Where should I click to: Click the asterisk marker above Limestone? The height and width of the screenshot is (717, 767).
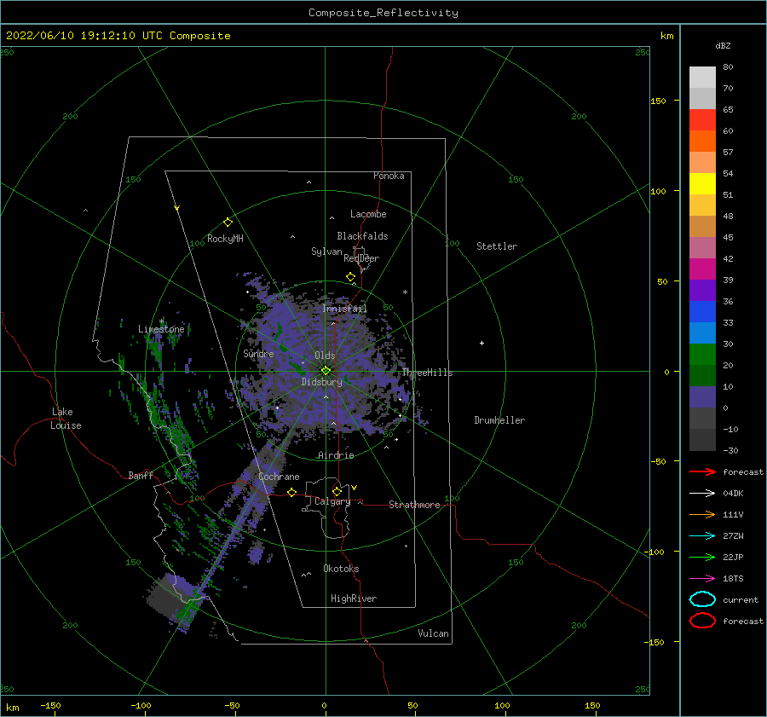(x=161, y=321)
